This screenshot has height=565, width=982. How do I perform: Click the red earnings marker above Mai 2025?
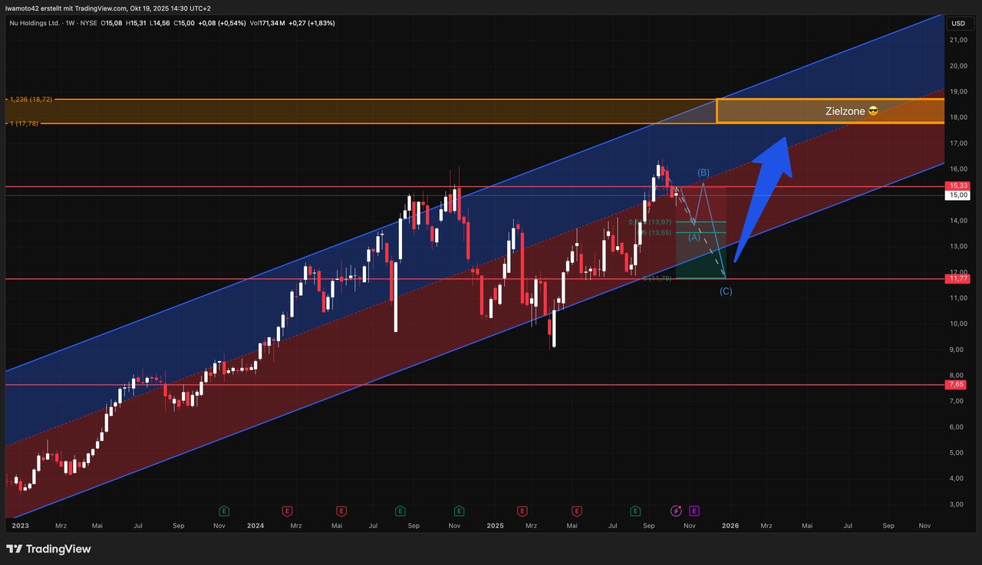pos(577,511)
